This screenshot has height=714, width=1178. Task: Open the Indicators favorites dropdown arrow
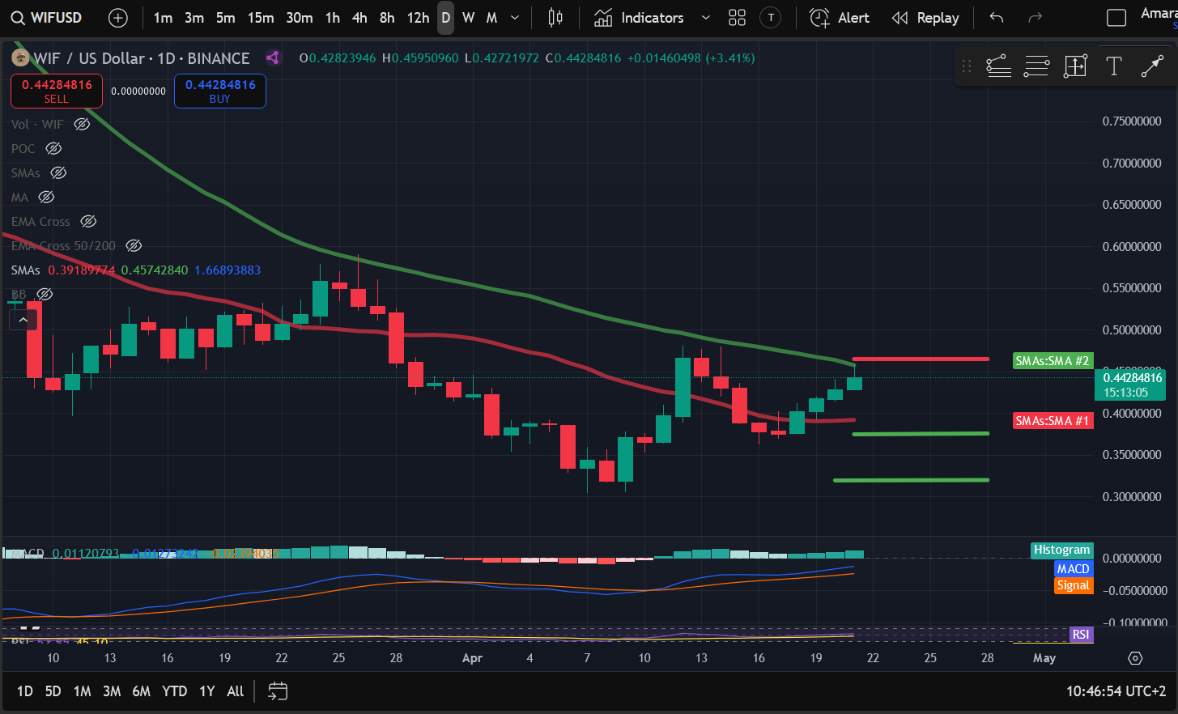705,18
